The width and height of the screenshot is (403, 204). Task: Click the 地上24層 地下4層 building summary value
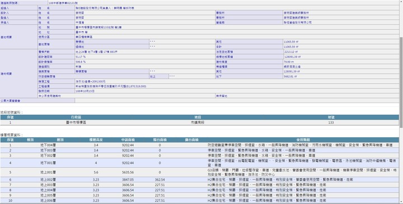96,52
